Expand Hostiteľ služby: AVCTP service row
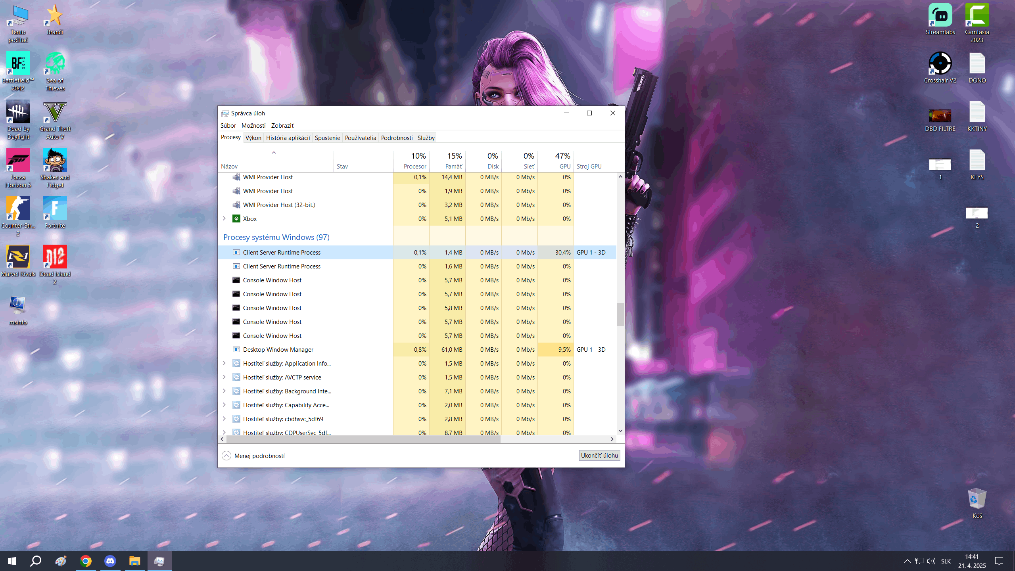The height and width of the screenshot is (571, 1015). (x=224, y=377)
